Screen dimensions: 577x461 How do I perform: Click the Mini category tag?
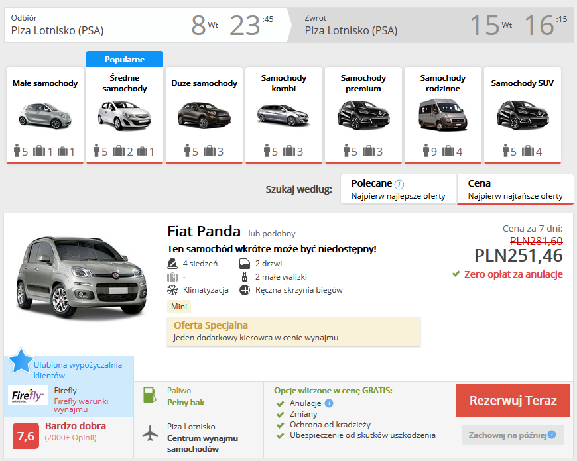[x=179, y=306]
